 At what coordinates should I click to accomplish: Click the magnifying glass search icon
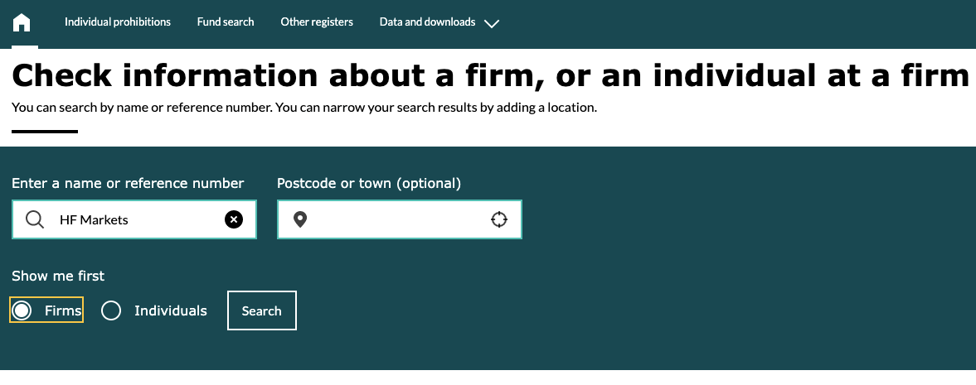tap(35, 219)
